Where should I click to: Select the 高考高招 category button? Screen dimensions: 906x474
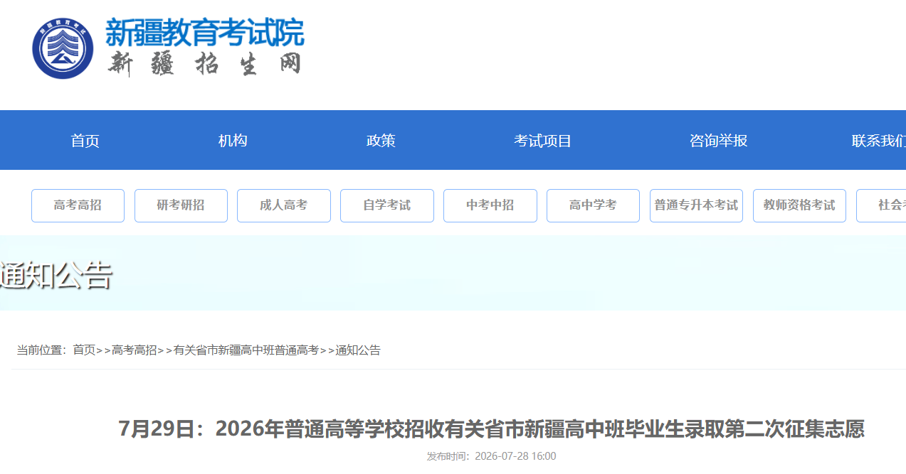click(x=78, y=205)
